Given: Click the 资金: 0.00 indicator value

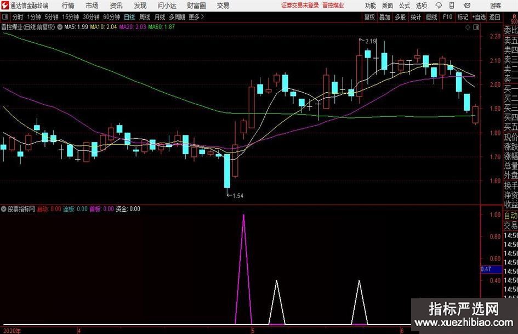Looking at the screenshot, I should click(x=128, y=209).
